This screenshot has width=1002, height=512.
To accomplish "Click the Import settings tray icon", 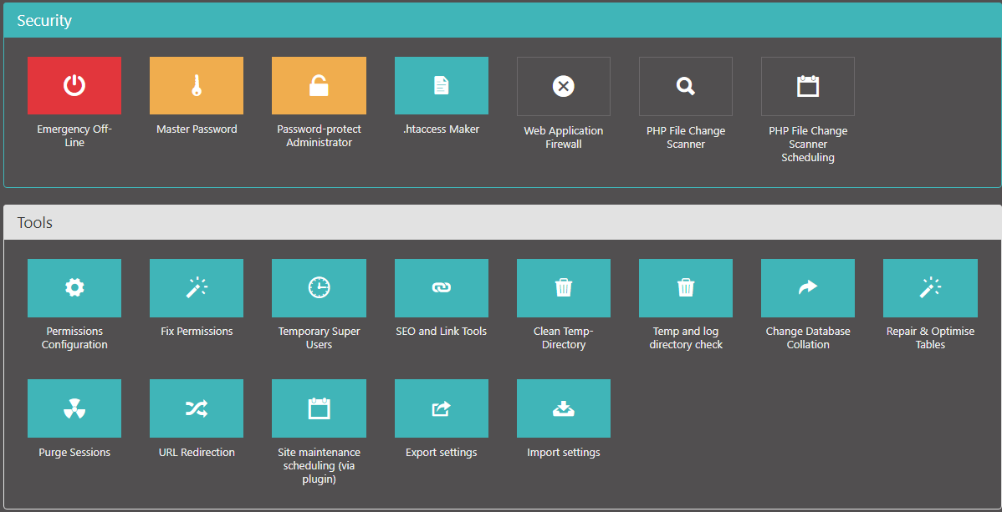I will pos(564,408).
